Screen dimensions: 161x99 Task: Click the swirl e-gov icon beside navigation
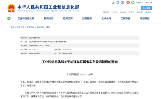click(x=9, y=18)
